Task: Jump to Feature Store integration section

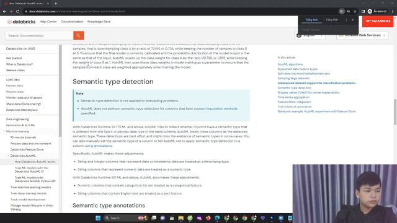Action: tap(294, 102)
